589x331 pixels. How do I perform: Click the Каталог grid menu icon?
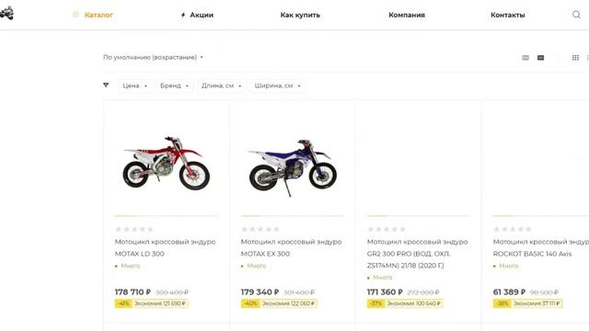tap(75, 15)
